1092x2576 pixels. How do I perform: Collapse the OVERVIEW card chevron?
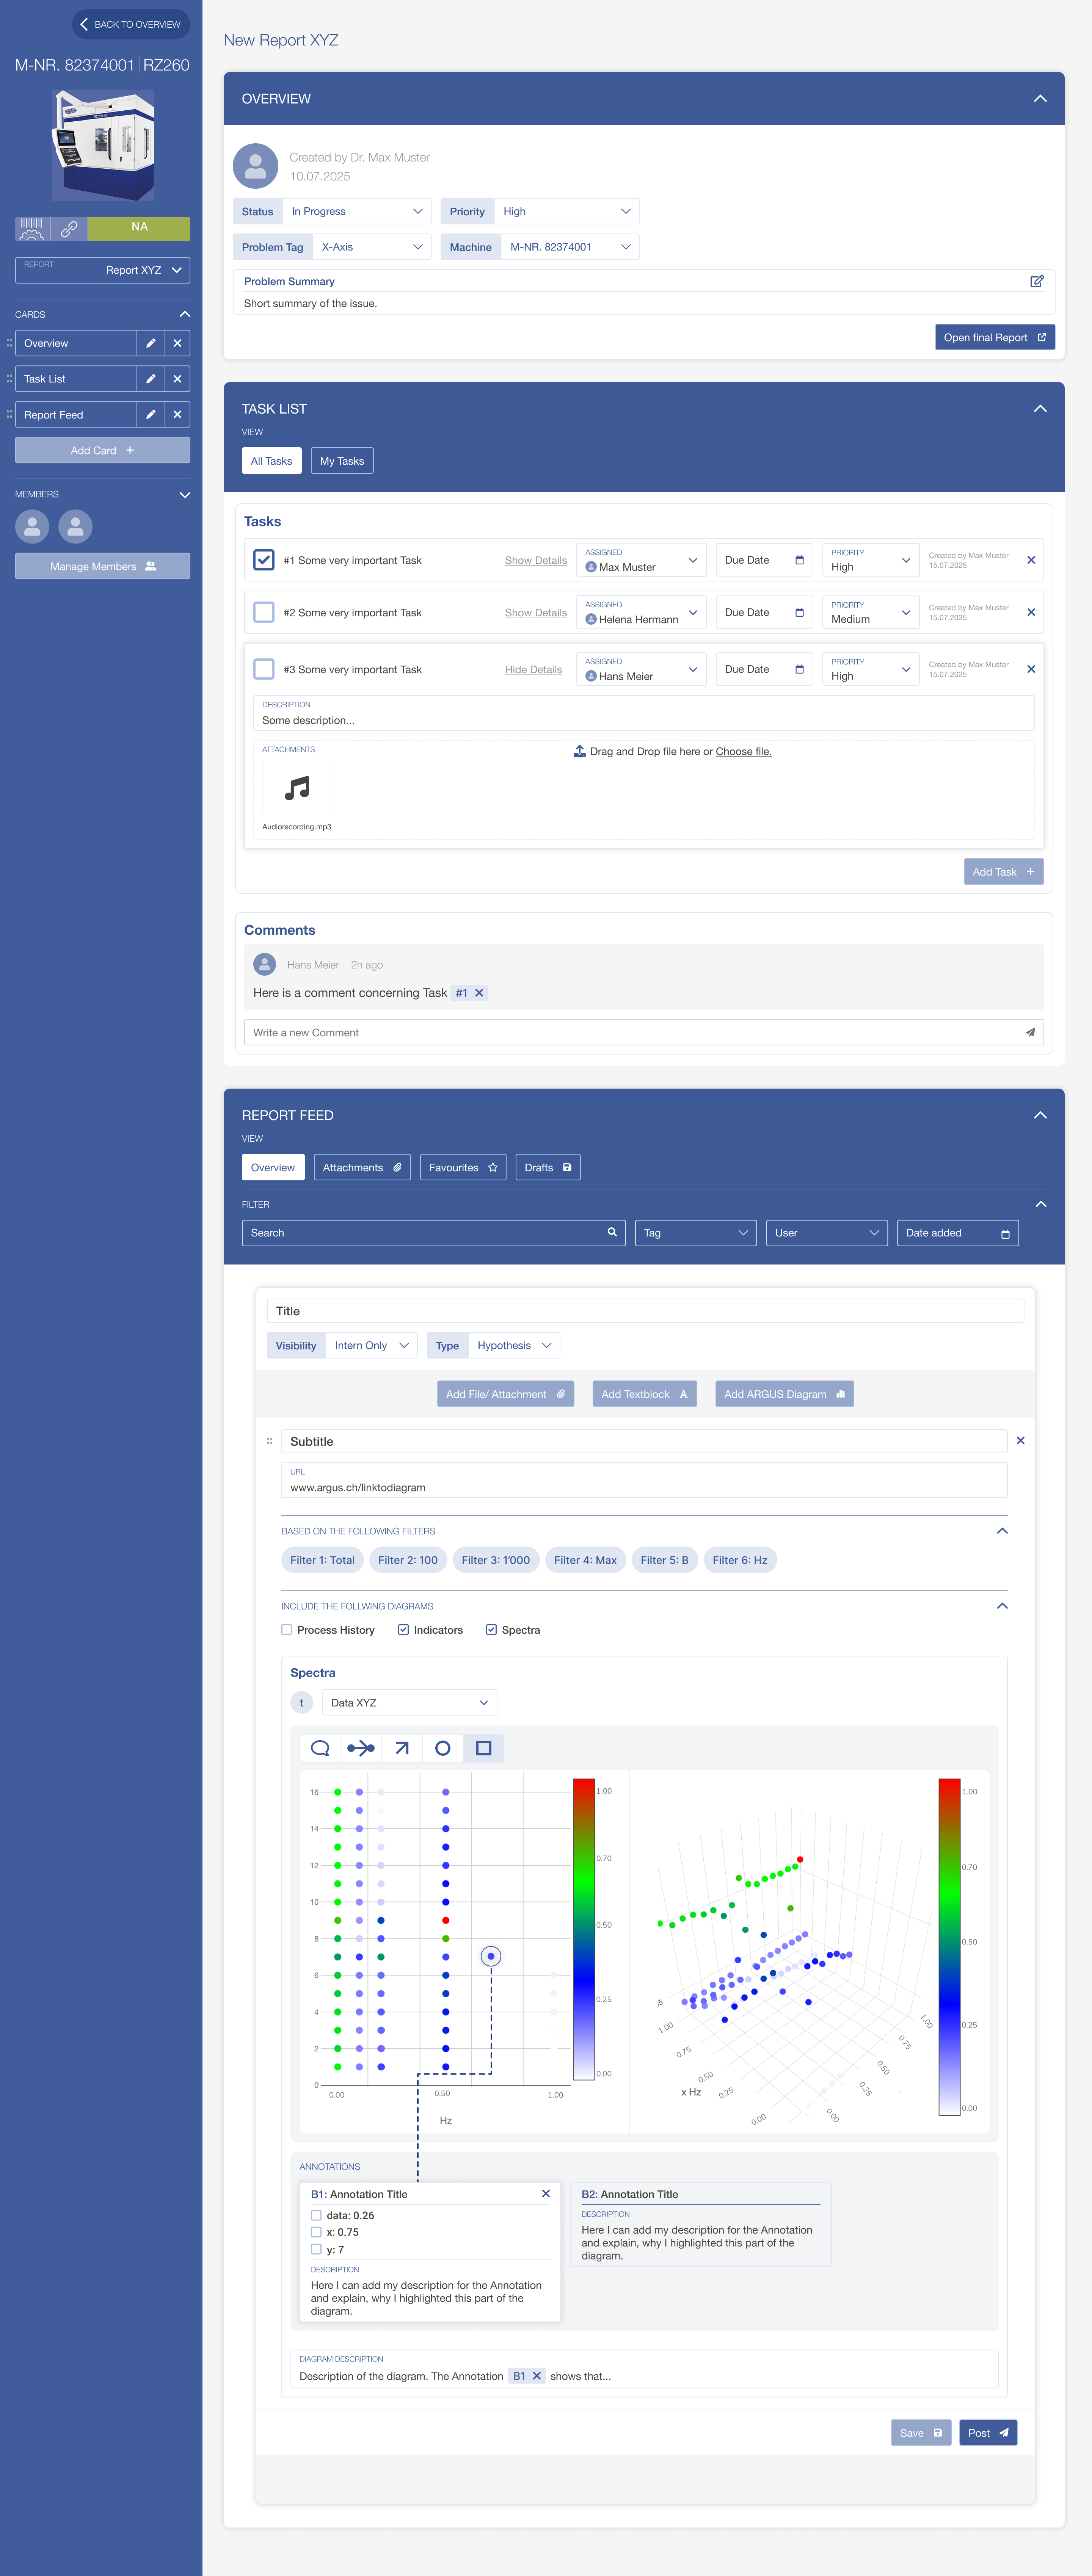tap(1040, 99)
